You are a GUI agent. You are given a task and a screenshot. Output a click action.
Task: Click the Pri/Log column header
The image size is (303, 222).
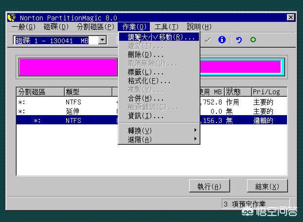tap(269, 92)
